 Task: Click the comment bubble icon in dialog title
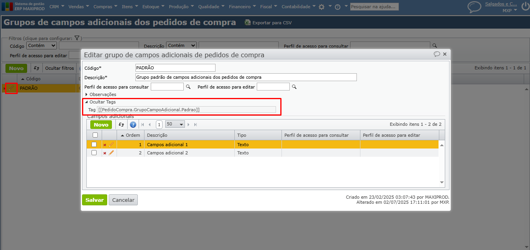pyautogui.click(x=437, y=54)
